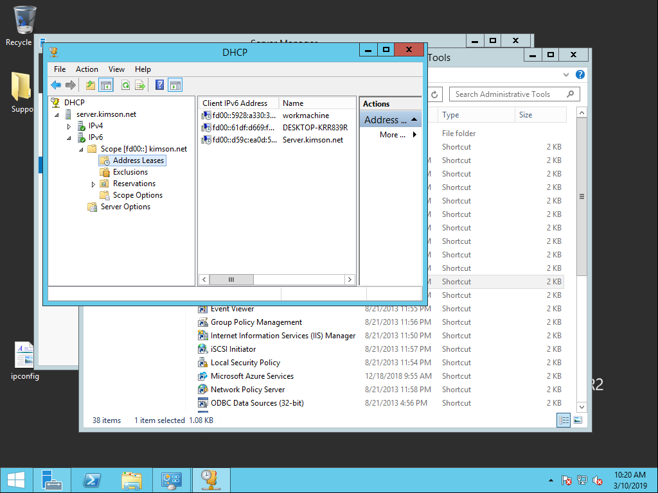Select server.kimson.net in the tree

click(x=106, y=114)
